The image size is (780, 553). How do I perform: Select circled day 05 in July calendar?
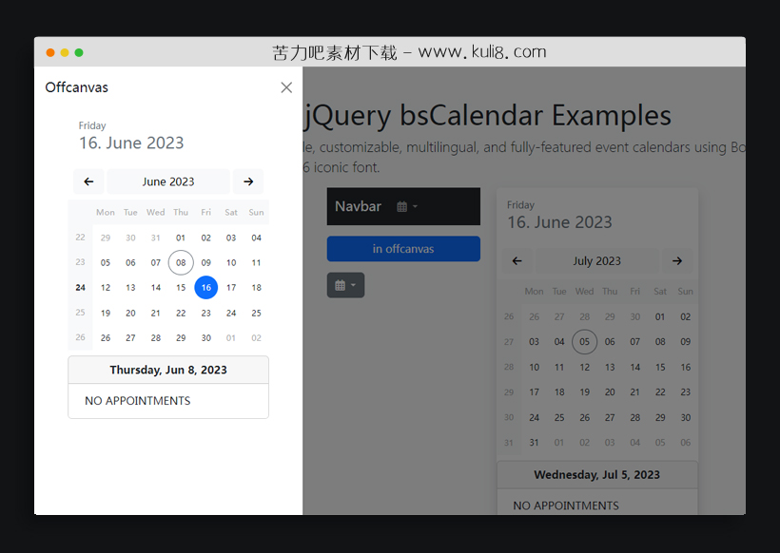tap(584, 342)
